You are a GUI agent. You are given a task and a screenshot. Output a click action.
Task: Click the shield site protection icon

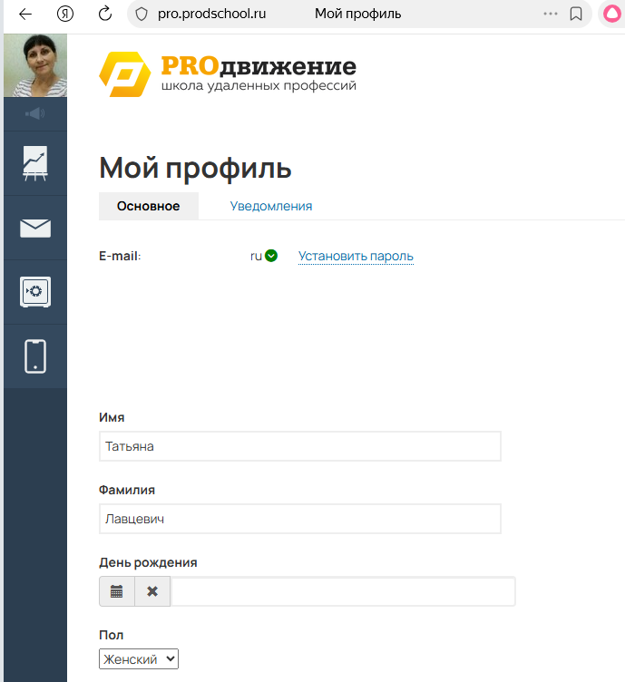point(140,14)
